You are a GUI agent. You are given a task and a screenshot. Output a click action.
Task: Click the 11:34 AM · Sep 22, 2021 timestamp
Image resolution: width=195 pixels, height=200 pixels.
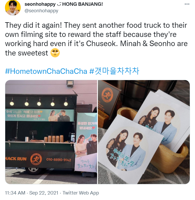(x=32, y=193)
